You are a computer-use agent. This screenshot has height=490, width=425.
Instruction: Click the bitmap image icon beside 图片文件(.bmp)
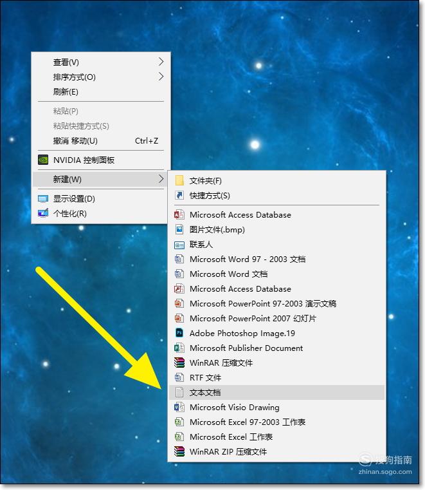tap(179, 229)
